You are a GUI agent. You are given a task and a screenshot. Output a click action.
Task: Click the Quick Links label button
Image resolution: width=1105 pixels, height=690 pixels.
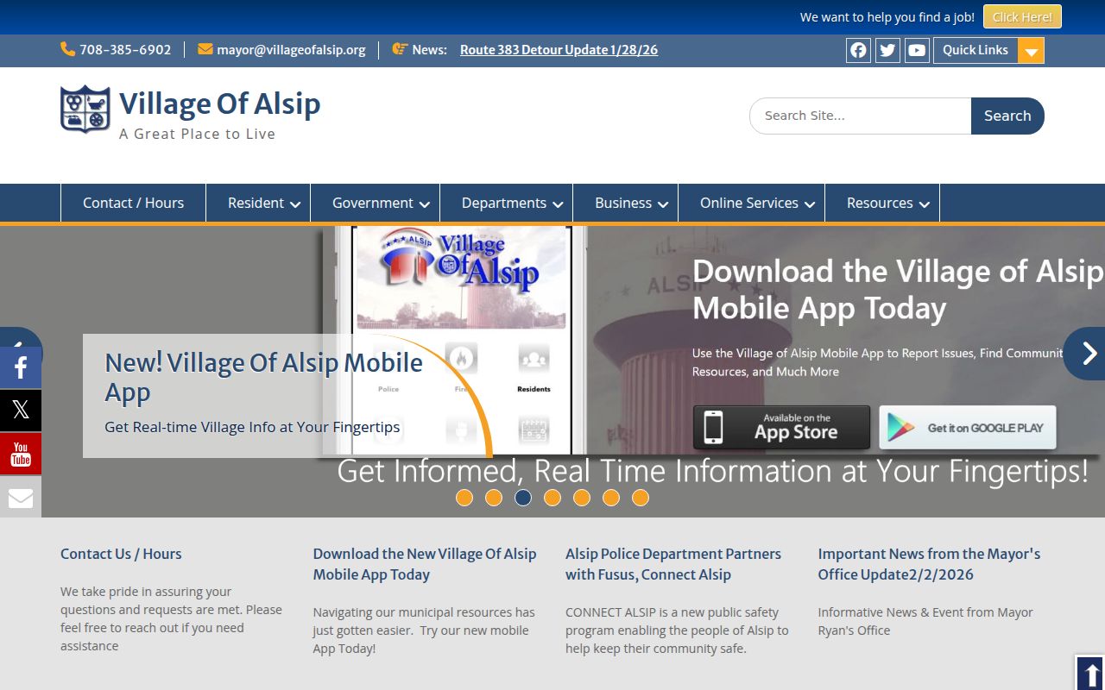976,50
